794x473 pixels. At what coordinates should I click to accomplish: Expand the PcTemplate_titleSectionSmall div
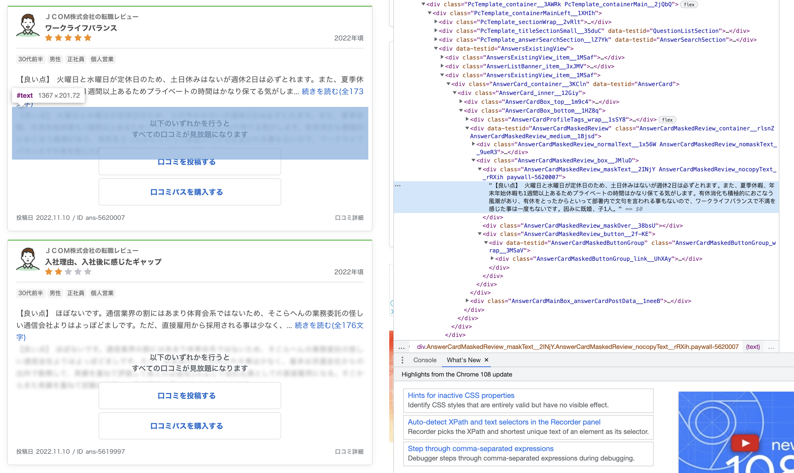(436, 31)
